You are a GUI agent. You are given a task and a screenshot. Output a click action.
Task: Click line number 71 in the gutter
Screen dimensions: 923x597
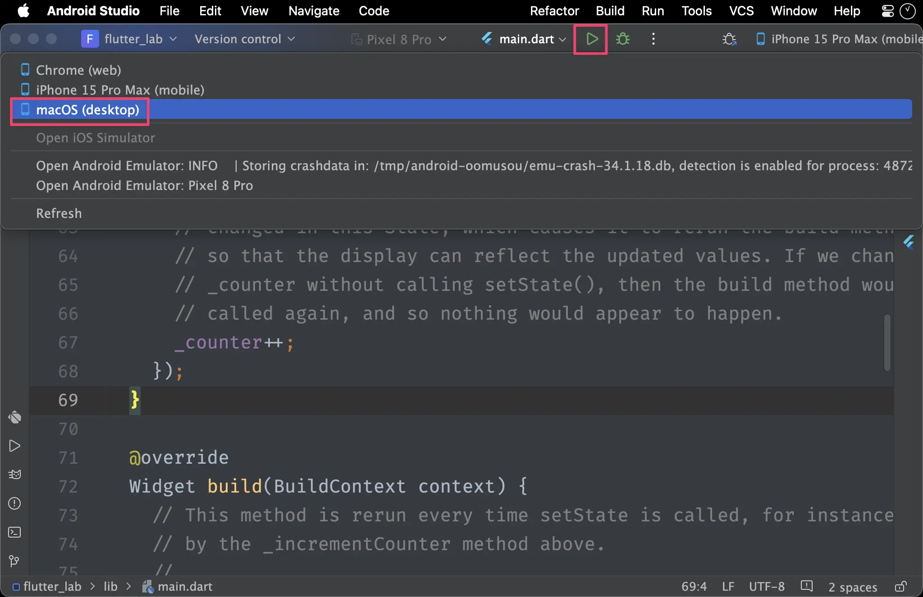(68, 458)
